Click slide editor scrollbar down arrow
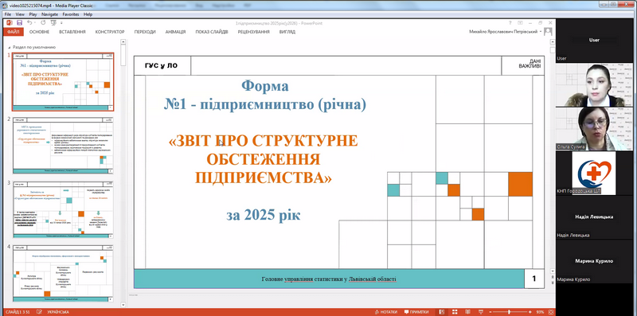The height and width of the screenshot is (316, 637). click(x=552, y=271)
